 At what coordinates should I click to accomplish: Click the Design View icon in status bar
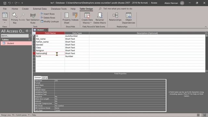(204, 115)
